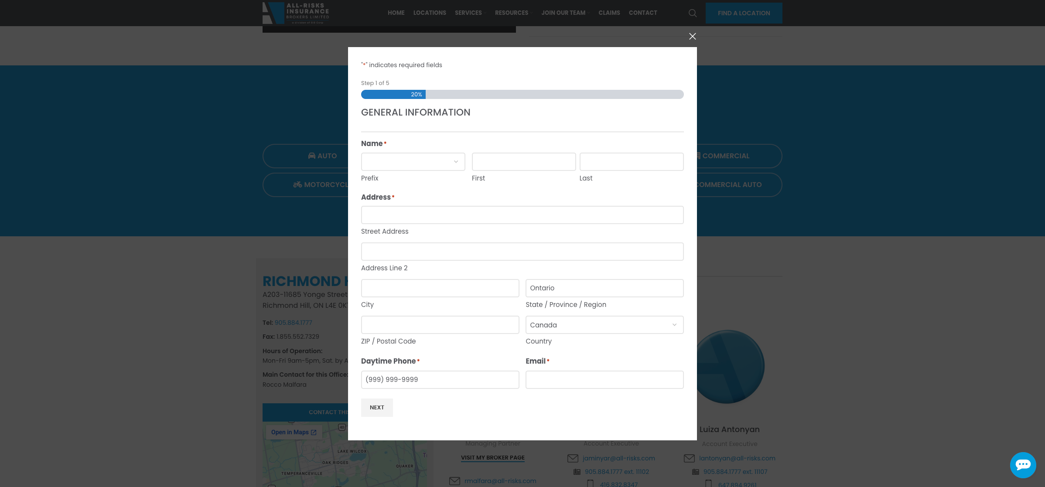Click the Next button in the form
Screen dimensions: 1045x487
377,408
